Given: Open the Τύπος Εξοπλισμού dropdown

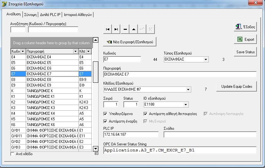Looking at the screenshot, I should click(206, 59).
